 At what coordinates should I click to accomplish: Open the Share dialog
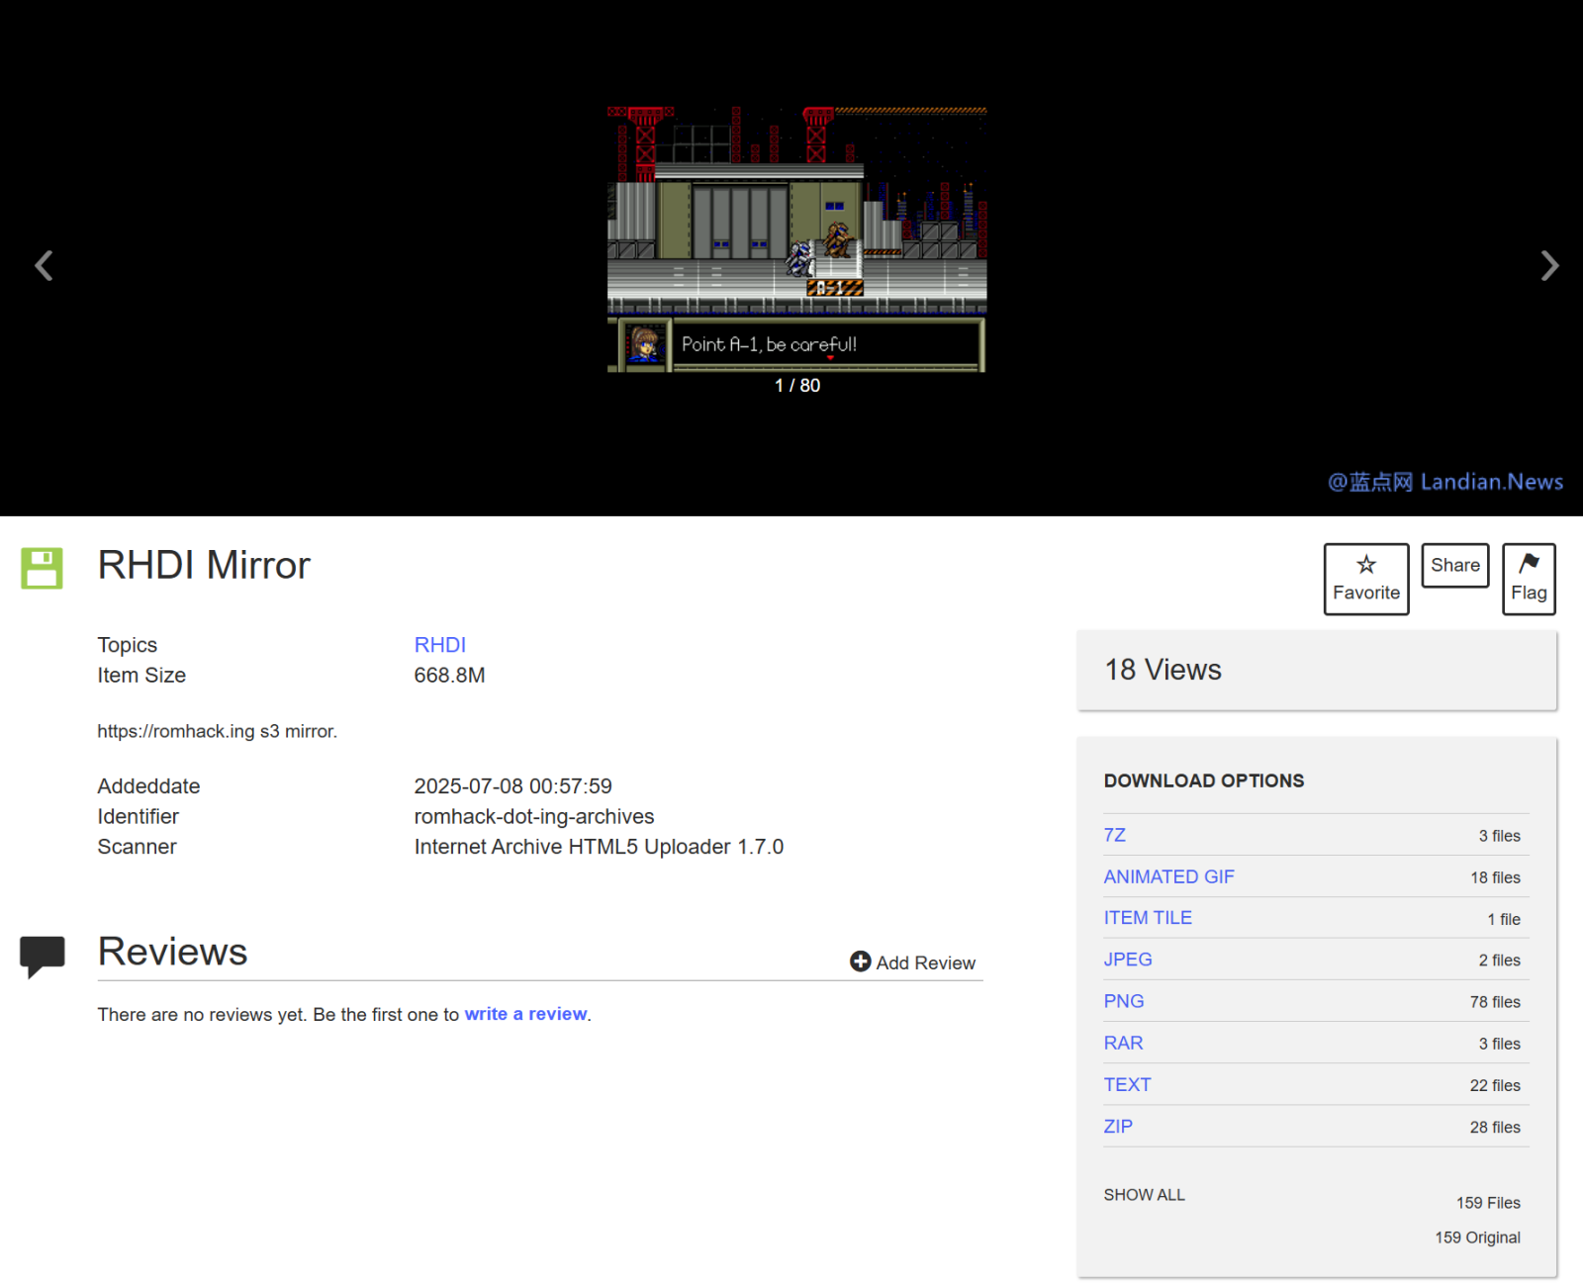point(1454,565)
